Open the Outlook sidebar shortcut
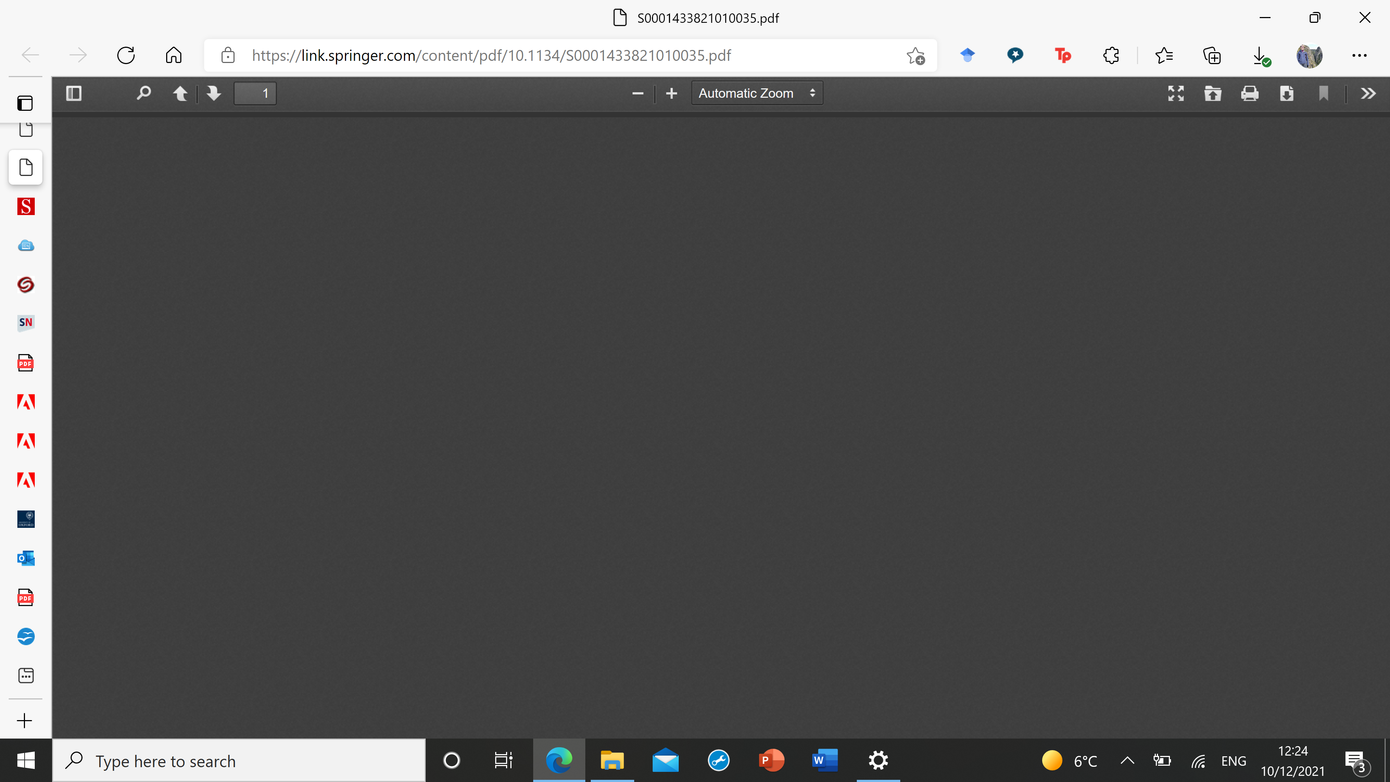1390x782 pixels. coord(25,558)
